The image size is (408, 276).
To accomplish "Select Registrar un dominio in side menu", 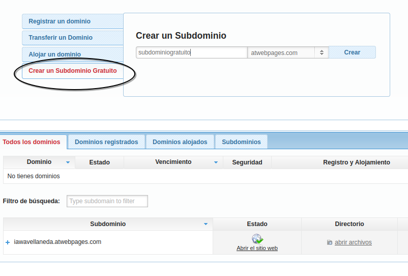I will click(x=60, y=21).
